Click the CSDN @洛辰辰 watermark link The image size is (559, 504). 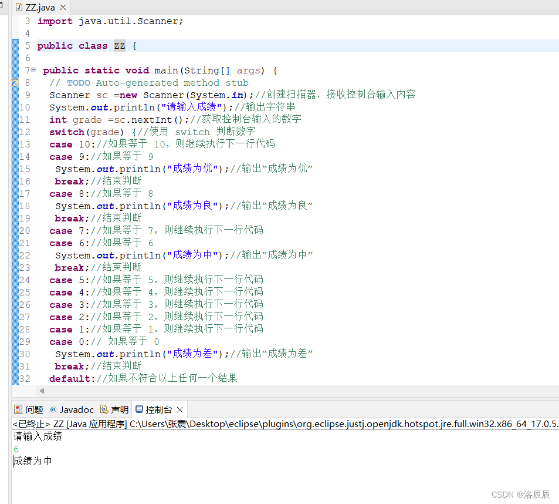(x=522, y=494)
